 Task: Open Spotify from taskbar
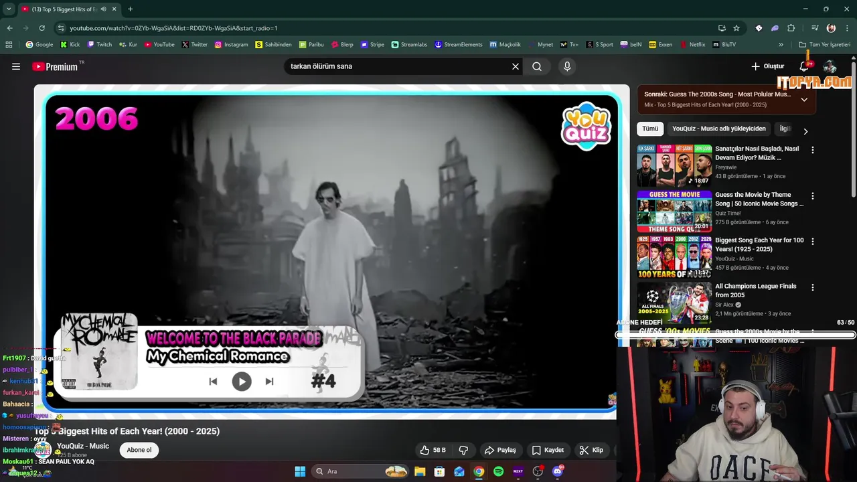(x=498, y=471)
